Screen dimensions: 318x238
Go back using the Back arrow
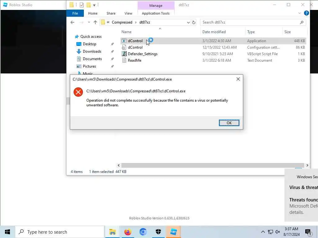click(72, 22)
